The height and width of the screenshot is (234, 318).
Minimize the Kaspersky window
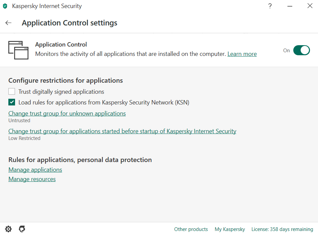[x=290, y=6]
